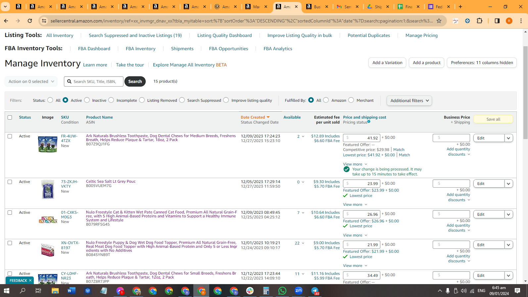
Task: View site information icon in address bar
Action: click(x=44, y=21)
